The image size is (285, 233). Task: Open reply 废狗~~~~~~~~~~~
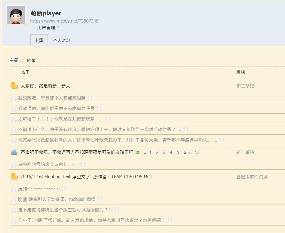point(39,189)
